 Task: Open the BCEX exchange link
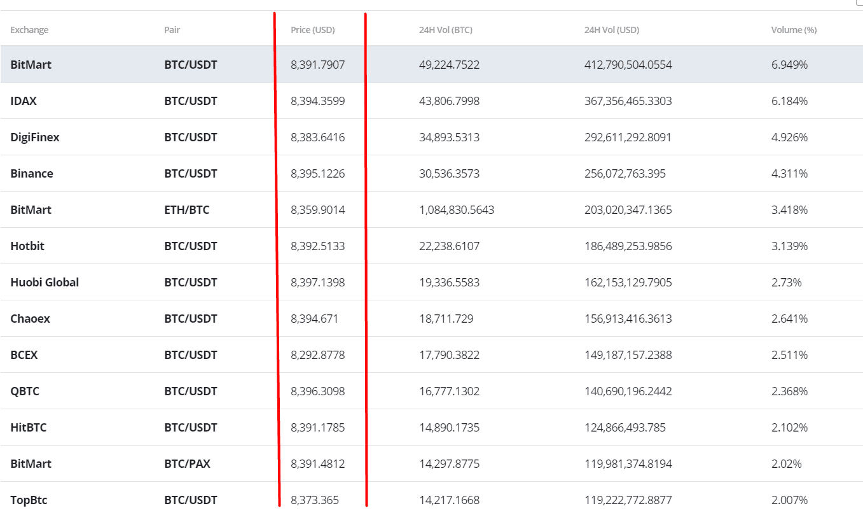pyautogui.click(x=24, y=355)
